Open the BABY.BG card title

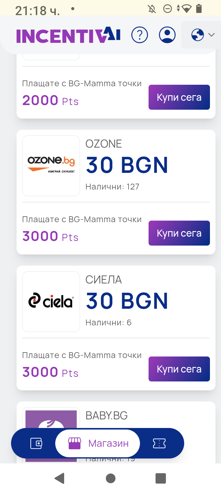pyautogui.click(x=107, y=416)
